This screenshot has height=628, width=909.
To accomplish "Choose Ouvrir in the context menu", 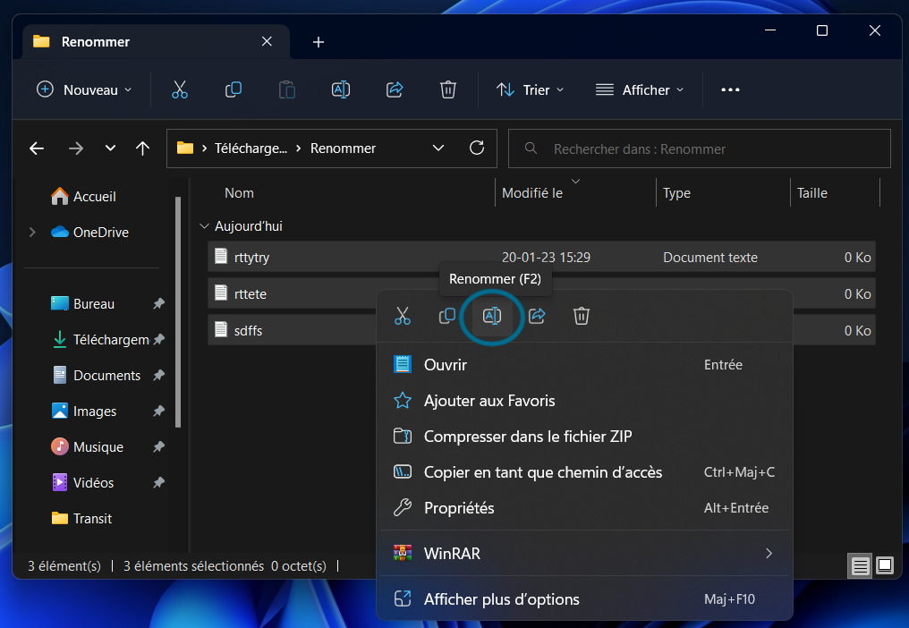I will click(x=584, y=365).
